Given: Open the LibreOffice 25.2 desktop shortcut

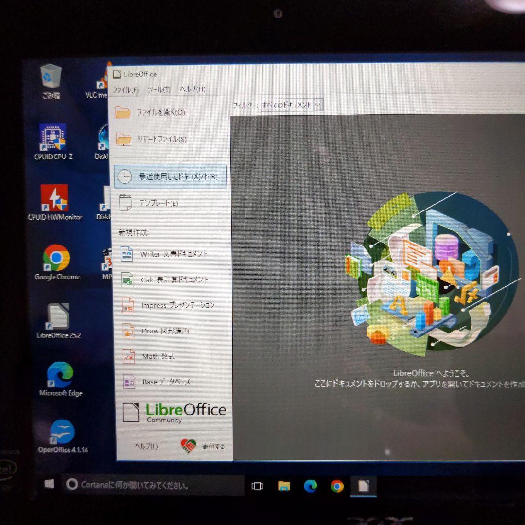Looking at the screenshot, I should point(59,321).
